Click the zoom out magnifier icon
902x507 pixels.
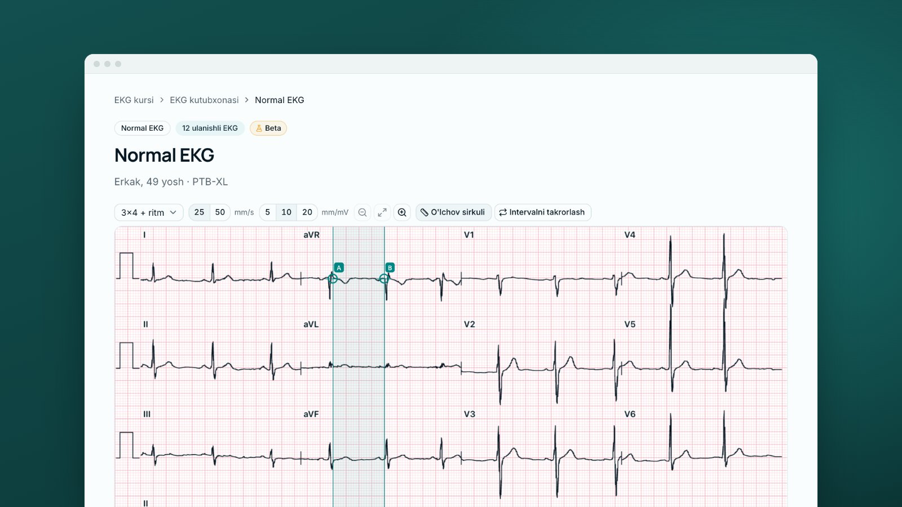(362, 212)
